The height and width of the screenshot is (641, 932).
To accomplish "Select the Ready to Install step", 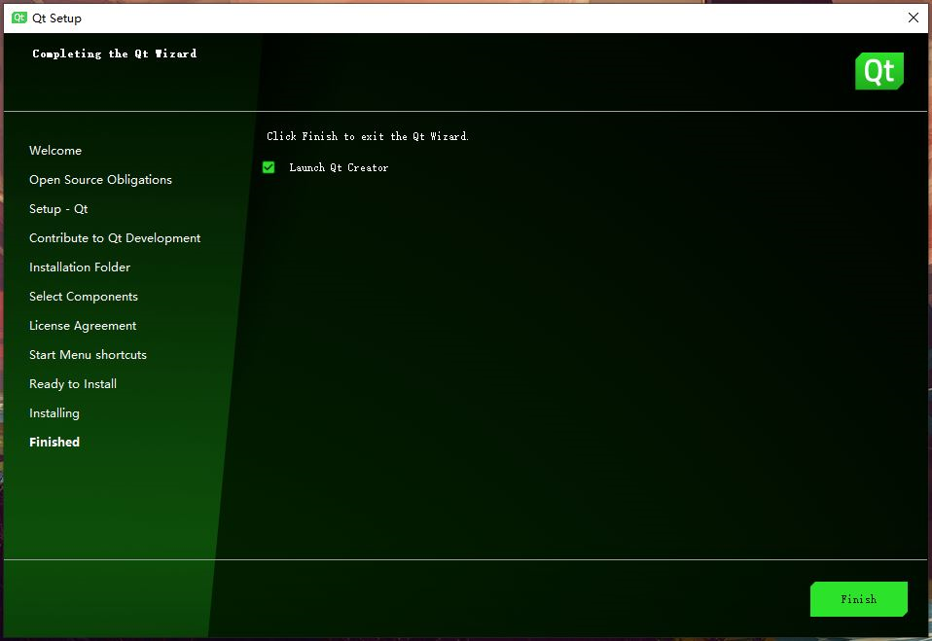I will click(73, 383).
